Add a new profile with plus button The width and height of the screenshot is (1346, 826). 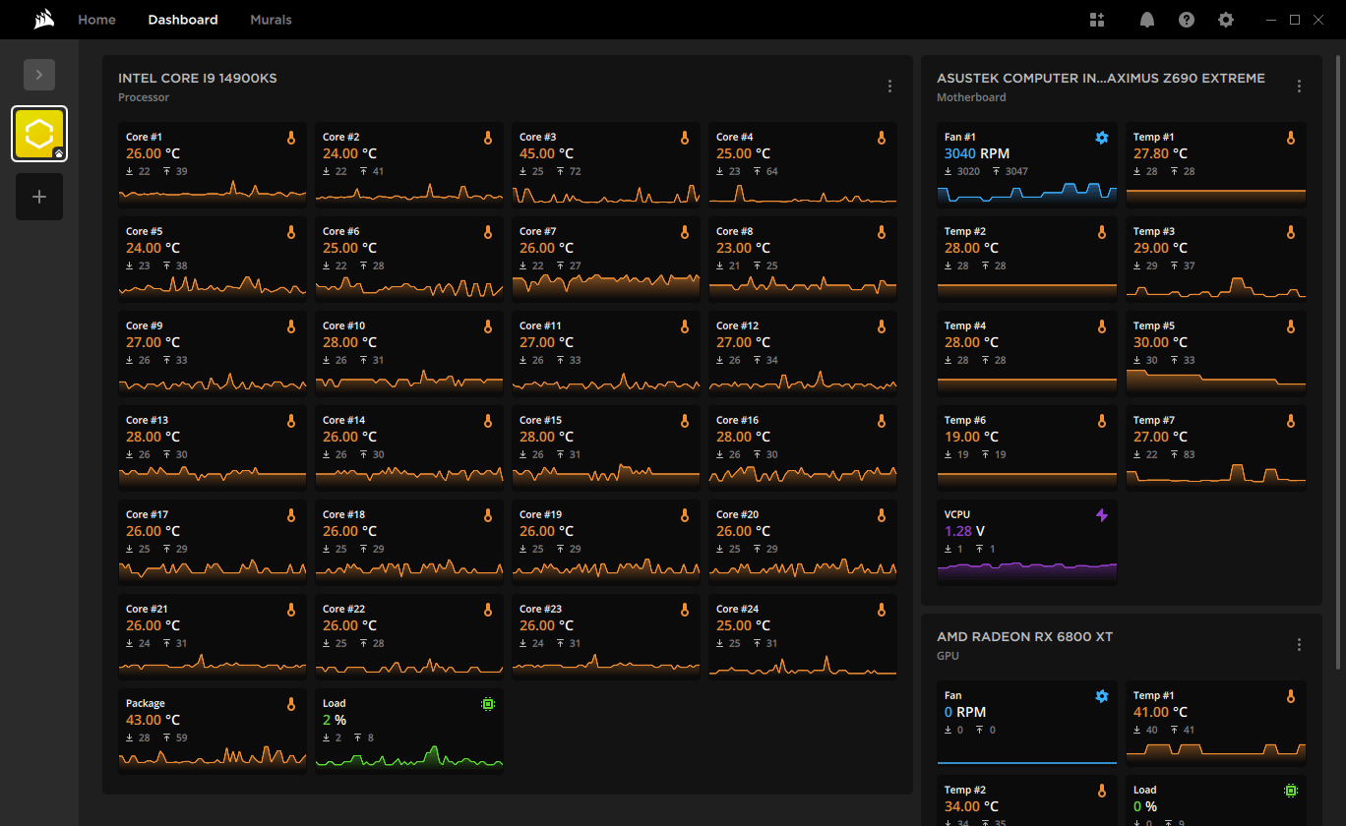[x=39, y=197]
